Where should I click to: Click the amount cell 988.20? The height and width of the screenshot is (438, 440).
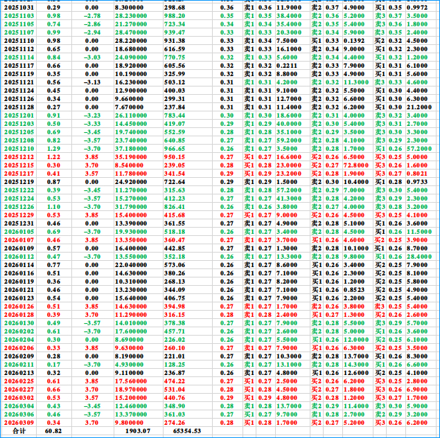[175, 16]
